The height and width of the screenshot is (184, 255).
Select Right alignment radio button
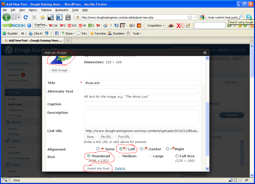(x=167, y=149)
